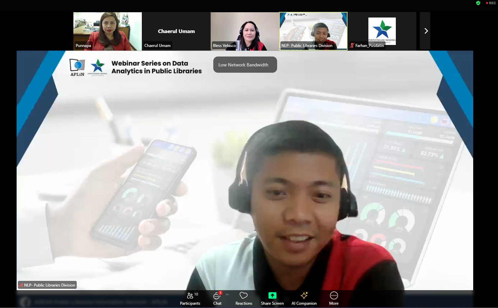Select Punnapa's video thumbnail
Image resolution: width=498 pixels, height=308 pixels.
[x=107, y=31]
